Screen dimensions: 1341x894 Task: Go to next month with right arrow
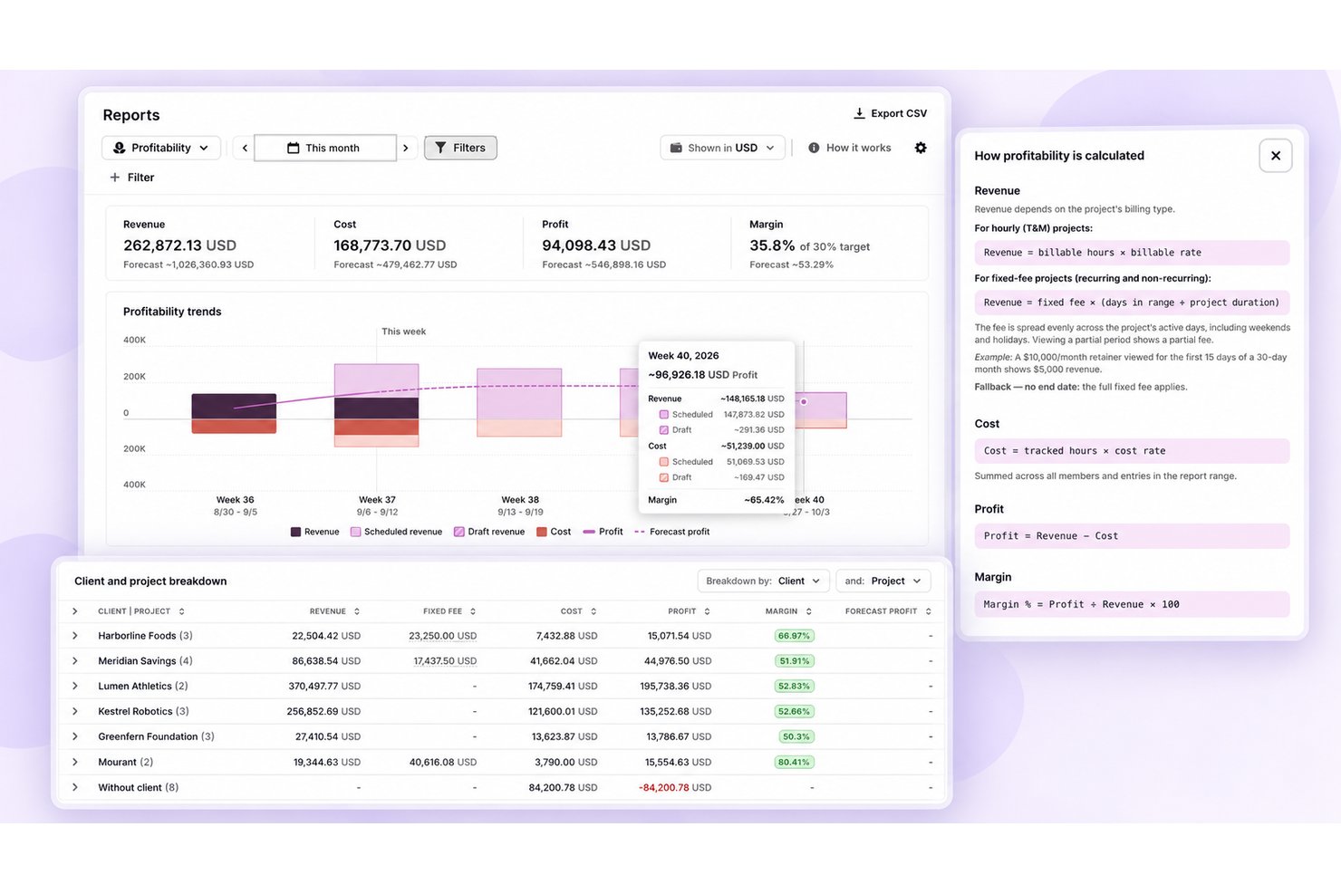tap(406, 148)
